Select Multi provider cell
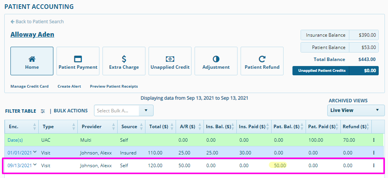The image size is (388, 178). (85, 140)
